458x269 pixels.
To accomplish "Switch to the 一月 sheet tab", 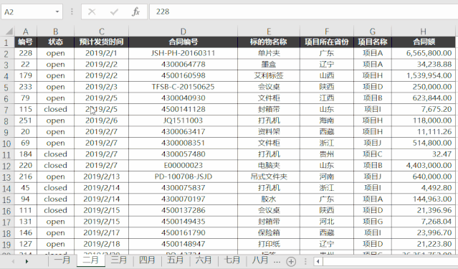I will (62, 260).
